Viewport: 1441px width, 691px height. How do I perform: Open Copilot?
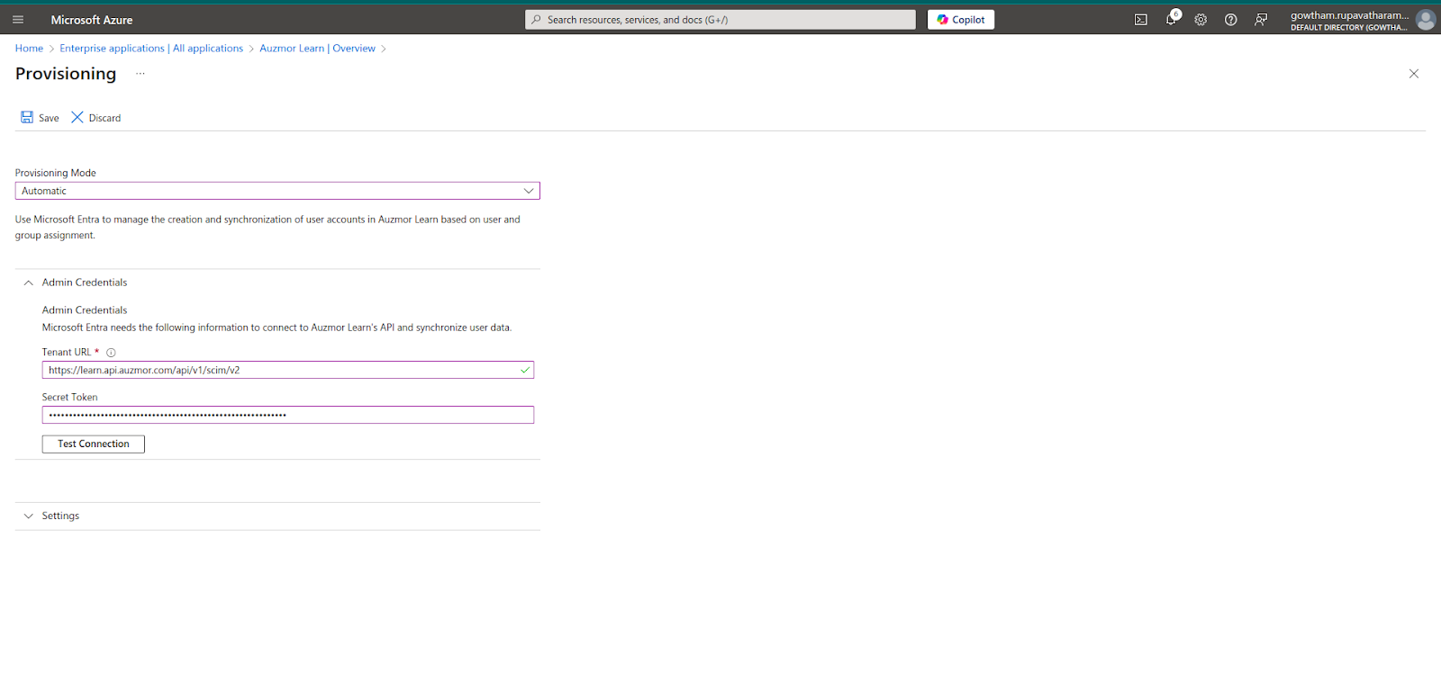point(961,20)
